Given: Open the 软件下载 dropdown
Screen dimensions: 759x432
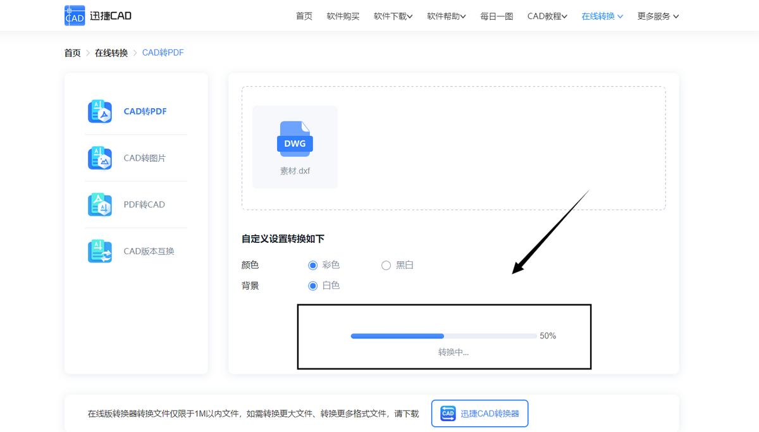Looking at the screenshot, I should [x=390, y=16].
